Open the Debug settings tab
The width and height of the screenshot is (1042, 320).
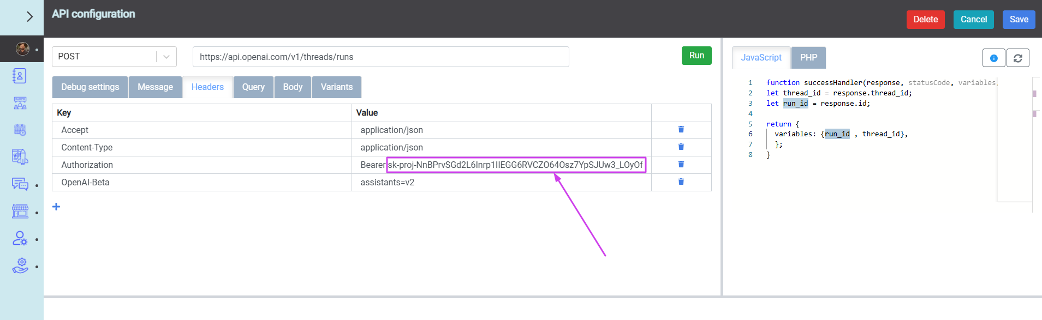pyautogui.click(x=90, y=87)
